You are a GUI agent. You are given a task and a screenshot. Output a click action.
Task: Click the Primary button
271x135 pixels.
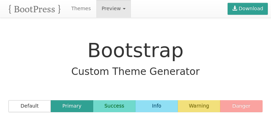(72, 106)
